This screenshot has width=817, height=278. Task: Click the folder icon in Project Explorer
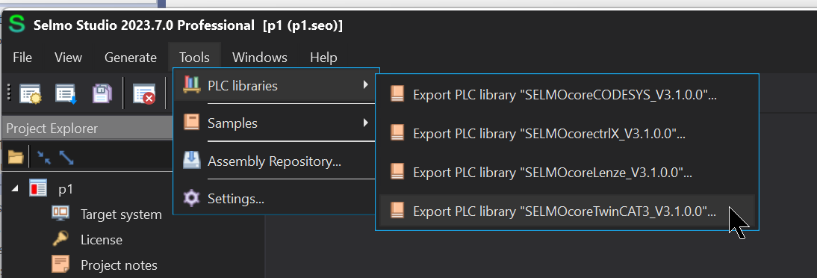pyautogui.click(x=16, y=156)
